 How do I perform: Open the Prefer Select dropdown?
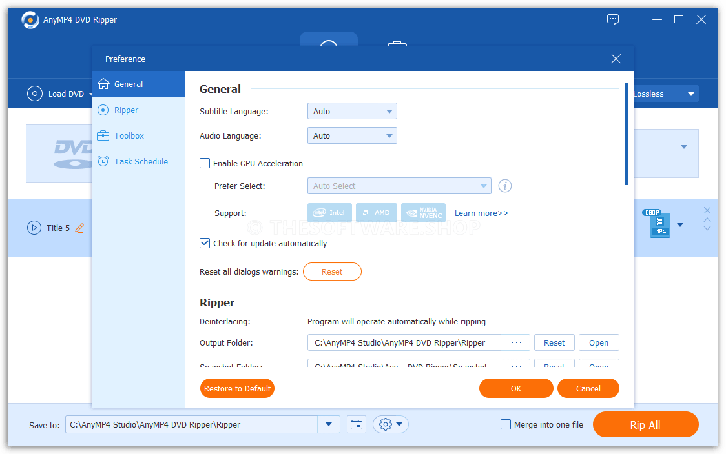click(399, 186)
